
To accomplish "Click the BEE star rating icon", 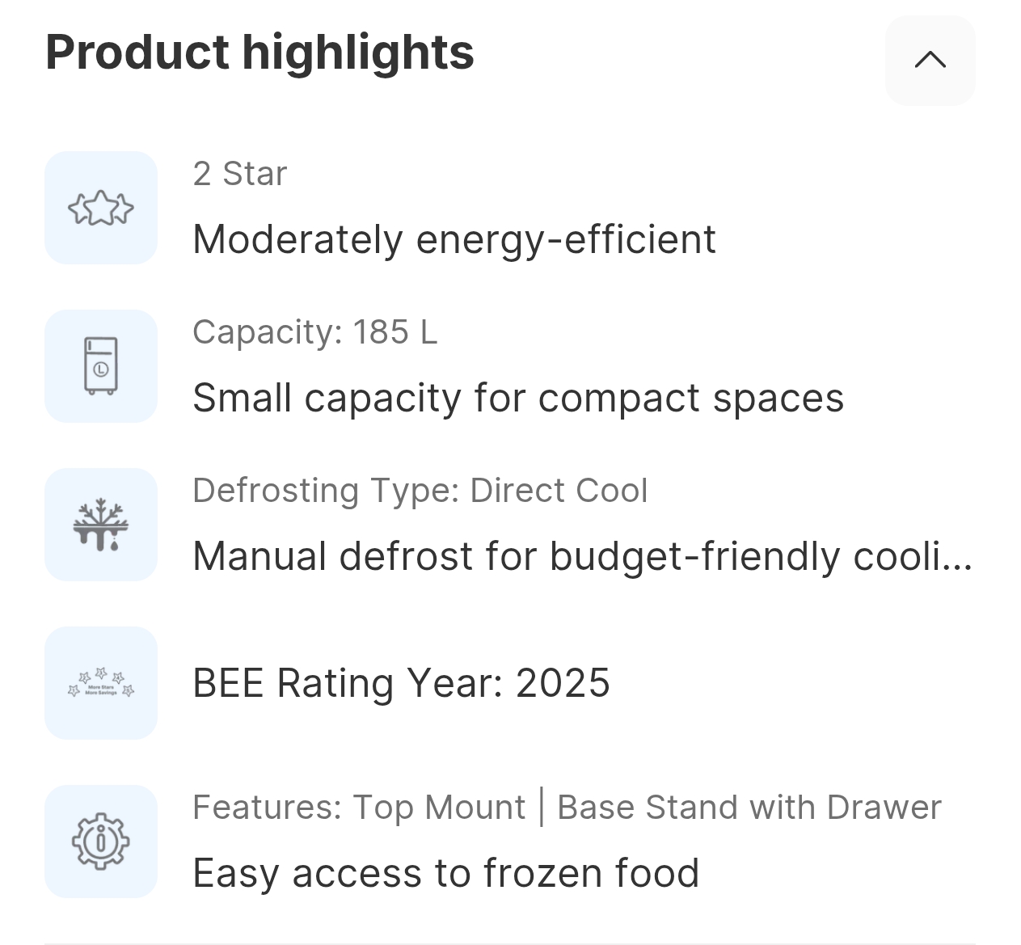I will (x=101, y=683).
